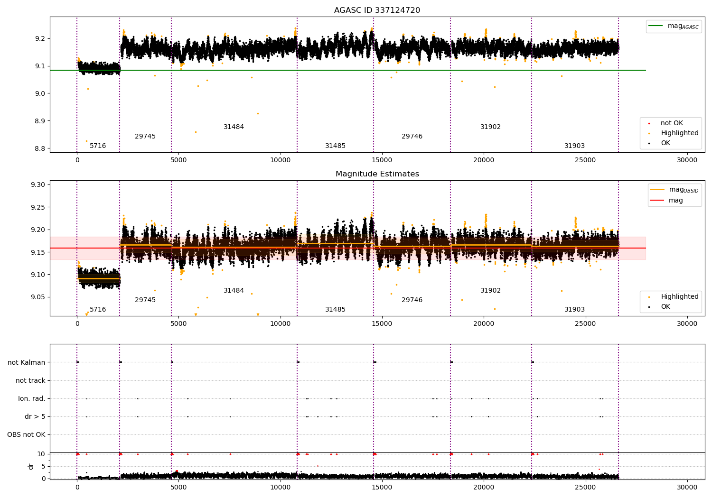The height and width of the screenshot is (498, 712).
Task: Click obsid label 29745 in the AGASC plot
Action: coord(145,137)
